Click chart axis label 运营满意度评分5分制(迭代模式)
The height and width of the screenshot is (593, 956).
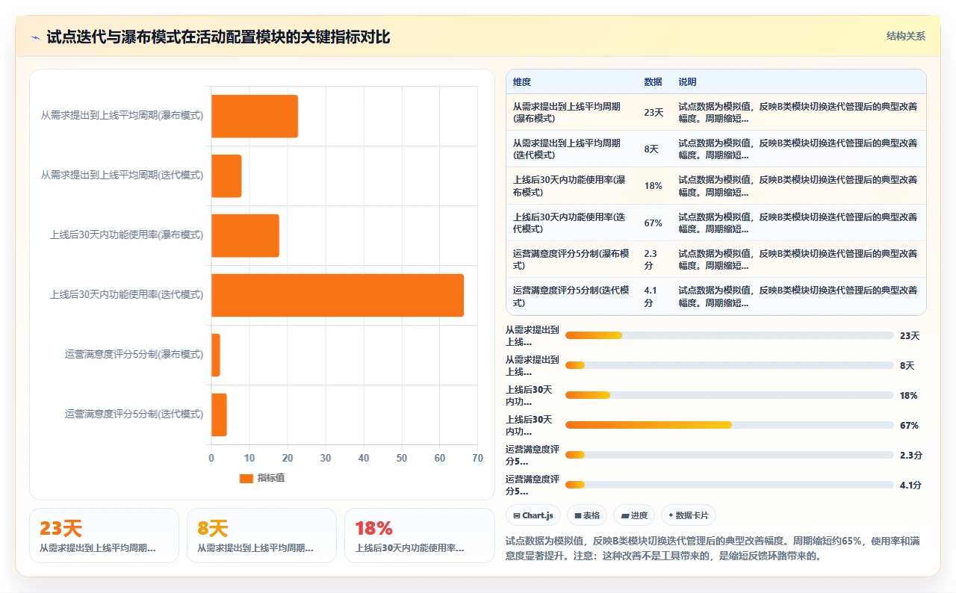tap(134, 415)
